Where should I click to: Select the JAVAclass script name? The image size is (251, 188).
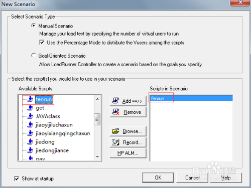48,116
